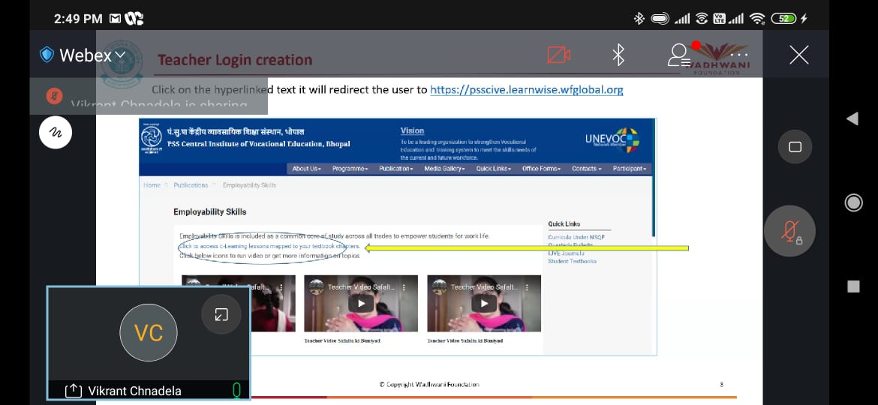Click the Vision heading link
Image resolution: width=878 pixels, height=405 pixels.
(x=412, y=131)
